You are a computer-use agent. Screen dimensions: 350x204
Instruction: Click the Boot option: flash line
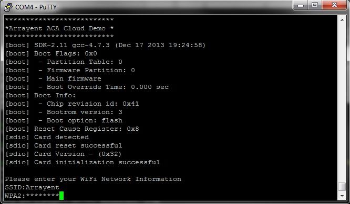point(64,120)
